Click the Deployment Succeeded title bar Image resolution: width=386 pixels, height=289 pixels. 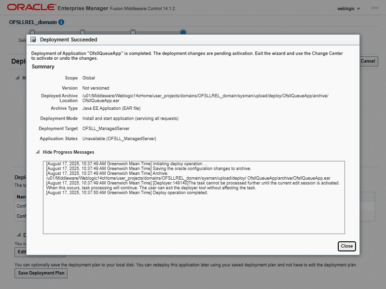(x=193, y=40)
